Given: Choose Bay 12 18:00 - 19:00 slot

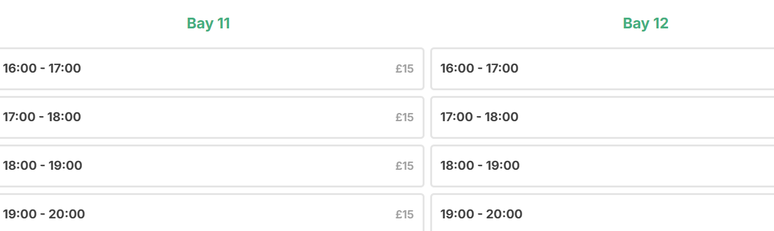Looking at the screenshot, I should (602, 165).
